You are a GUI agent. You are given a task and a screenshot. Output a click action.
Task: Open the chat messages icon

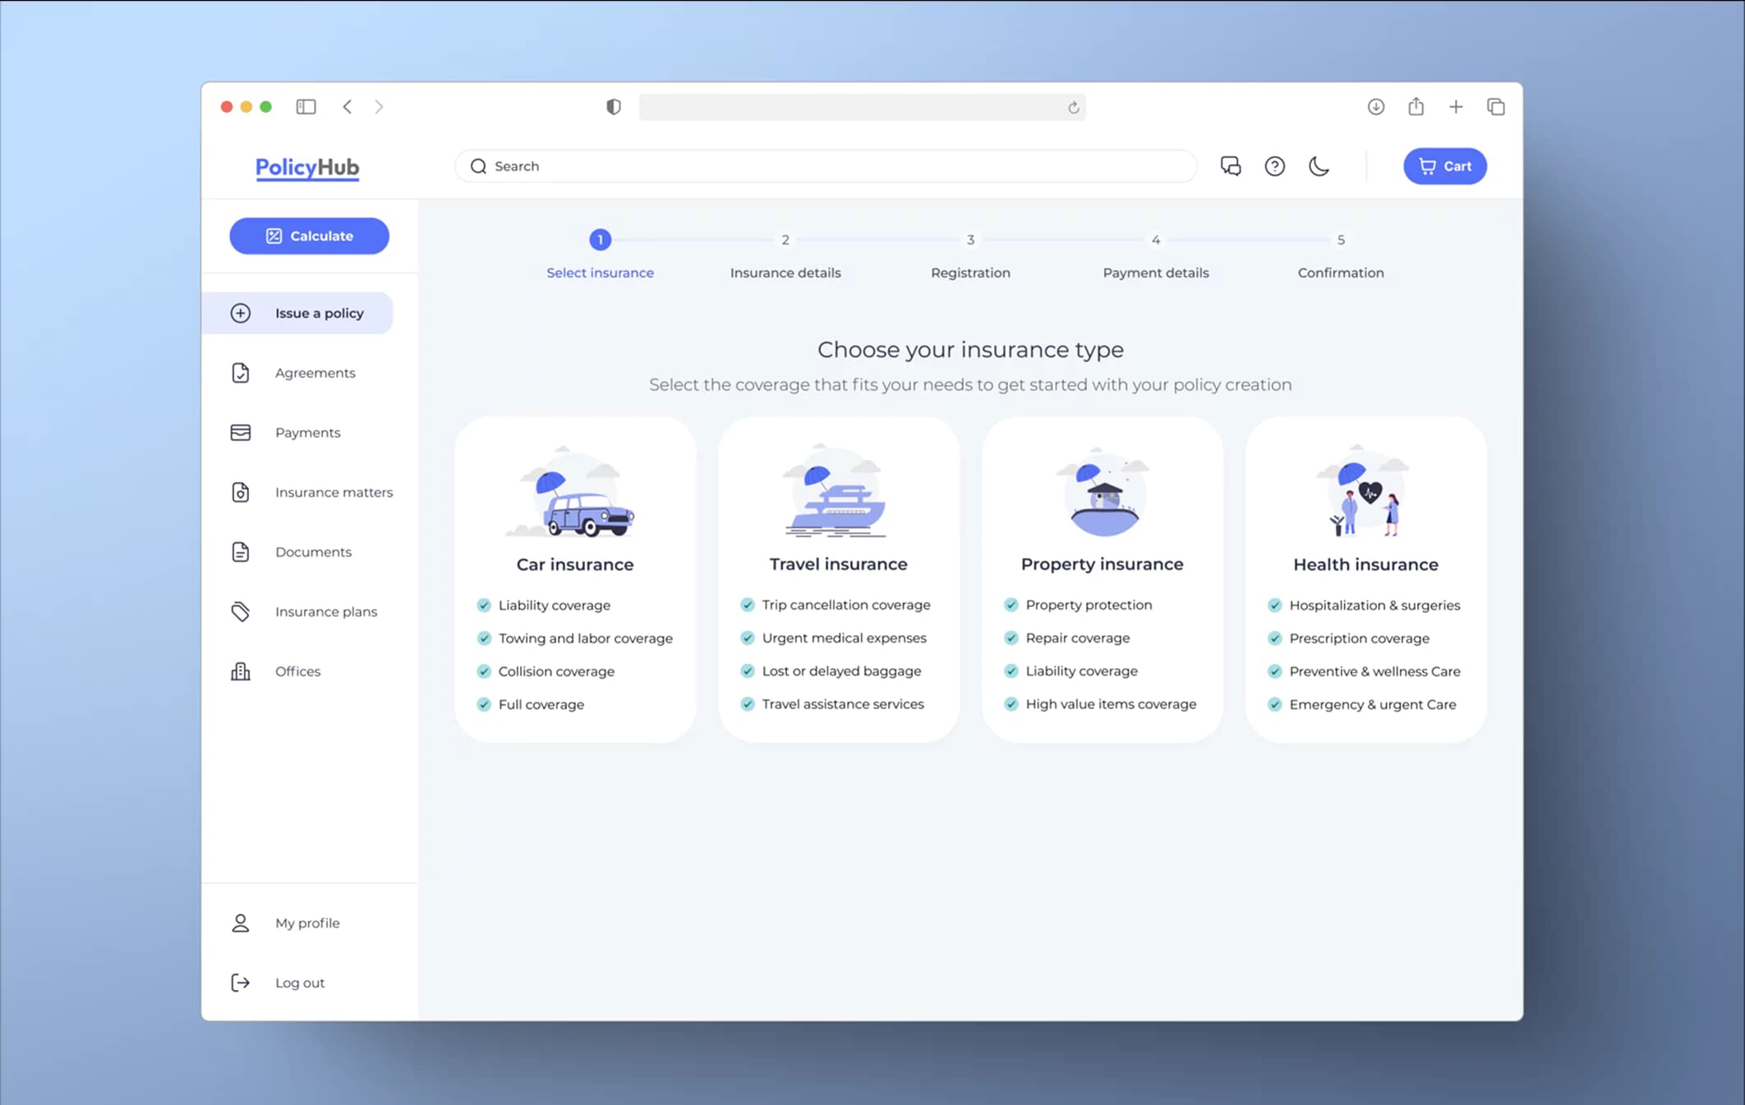(x=1230, y=166)
